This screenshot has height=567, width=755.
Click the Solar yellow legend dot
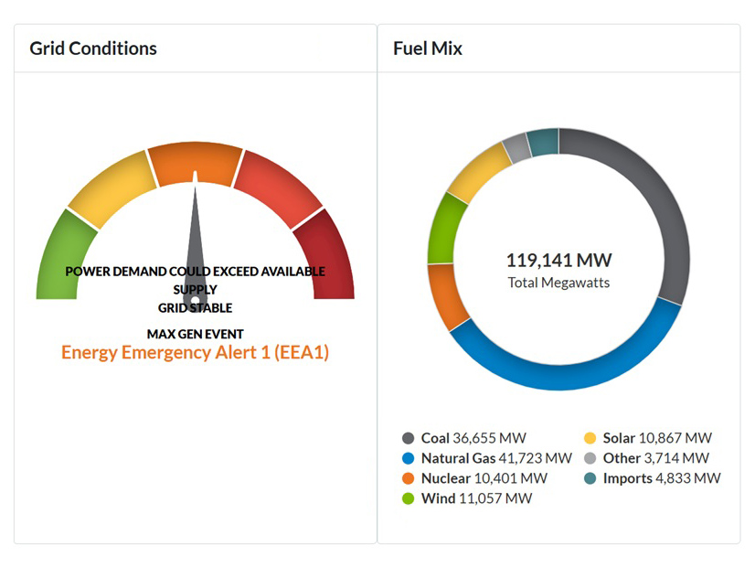590,439
